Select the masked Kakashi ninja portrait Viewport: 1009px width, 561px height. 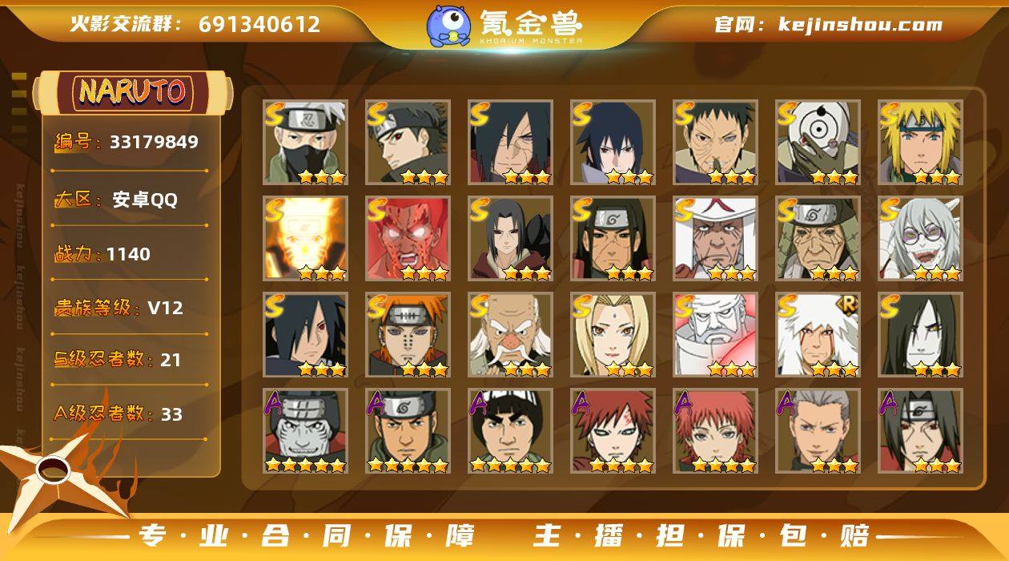coord(306,143)
